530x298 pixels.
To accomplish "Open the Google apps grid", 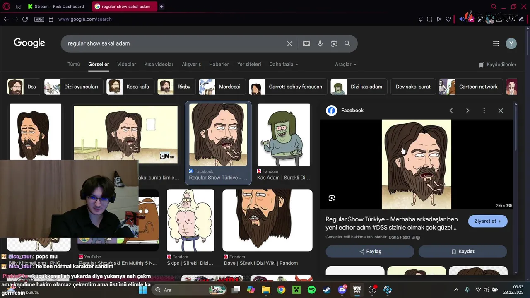I will tap(496, 43).
